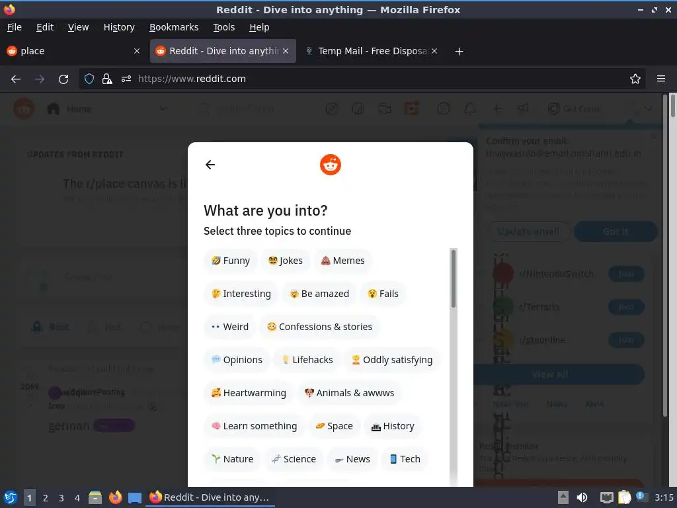The height and width of the screenshot is (508, 677).
Task: Click Reddit Firefox window taskbar entry
Action: (210, 497)
